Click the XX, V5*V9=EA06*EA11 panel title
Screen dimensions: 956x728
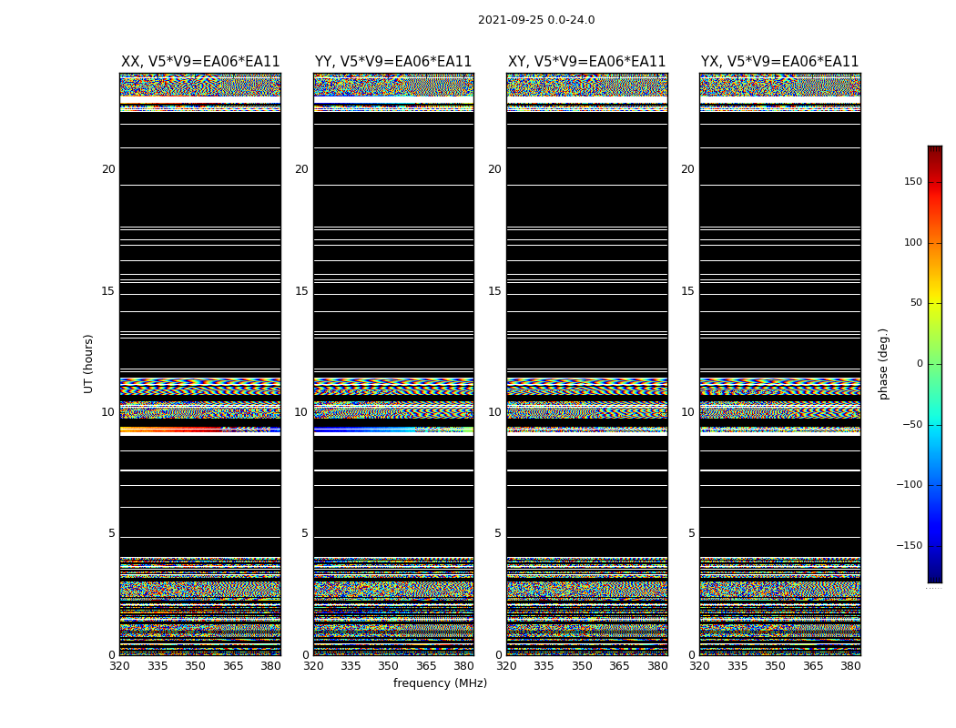coord(200,62)
